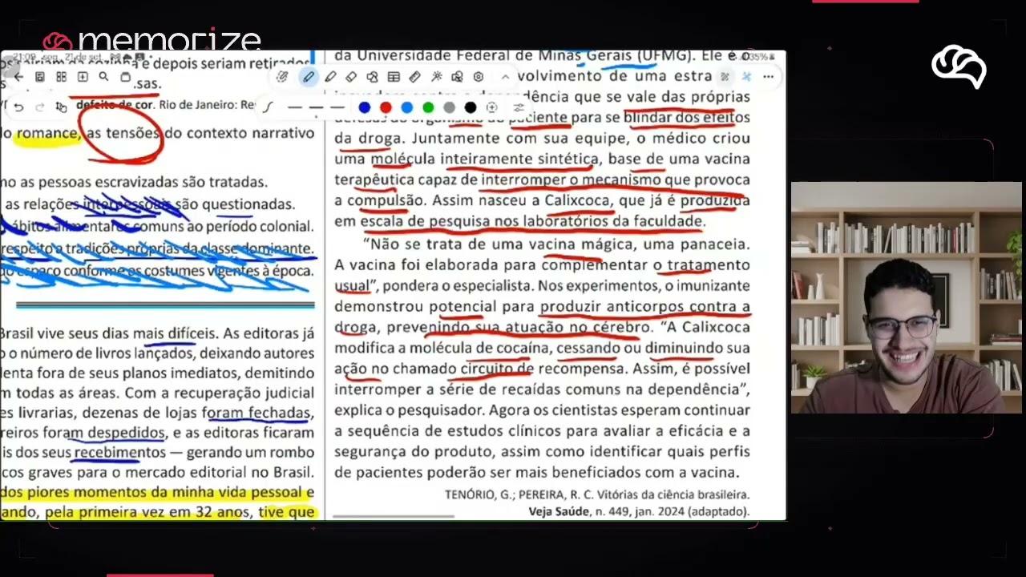Open the page grid view icon
The image size is (1026, 577).
click(x=61, y=77)
